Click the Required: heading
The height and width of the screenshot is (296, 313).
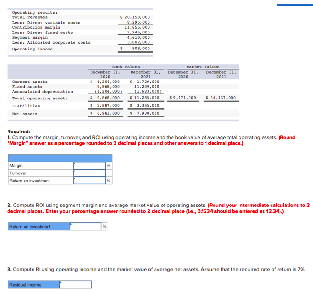pos(18,132)
